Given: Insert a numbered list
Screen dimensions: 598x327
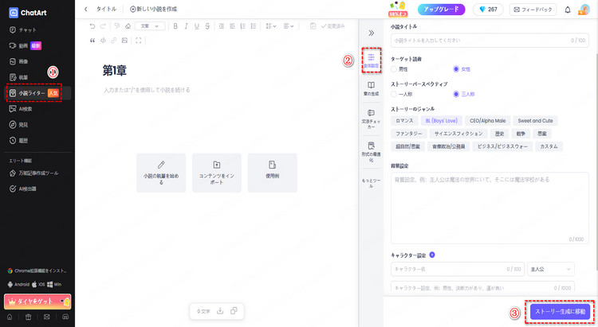Looking at the screenshot, I should click(x=243, y=26).
